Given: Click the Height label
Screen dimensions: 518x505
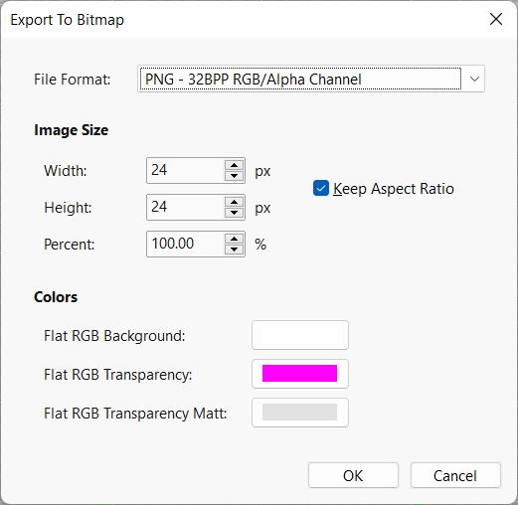Looking at the screenshot, I should (x=68, y=208).
